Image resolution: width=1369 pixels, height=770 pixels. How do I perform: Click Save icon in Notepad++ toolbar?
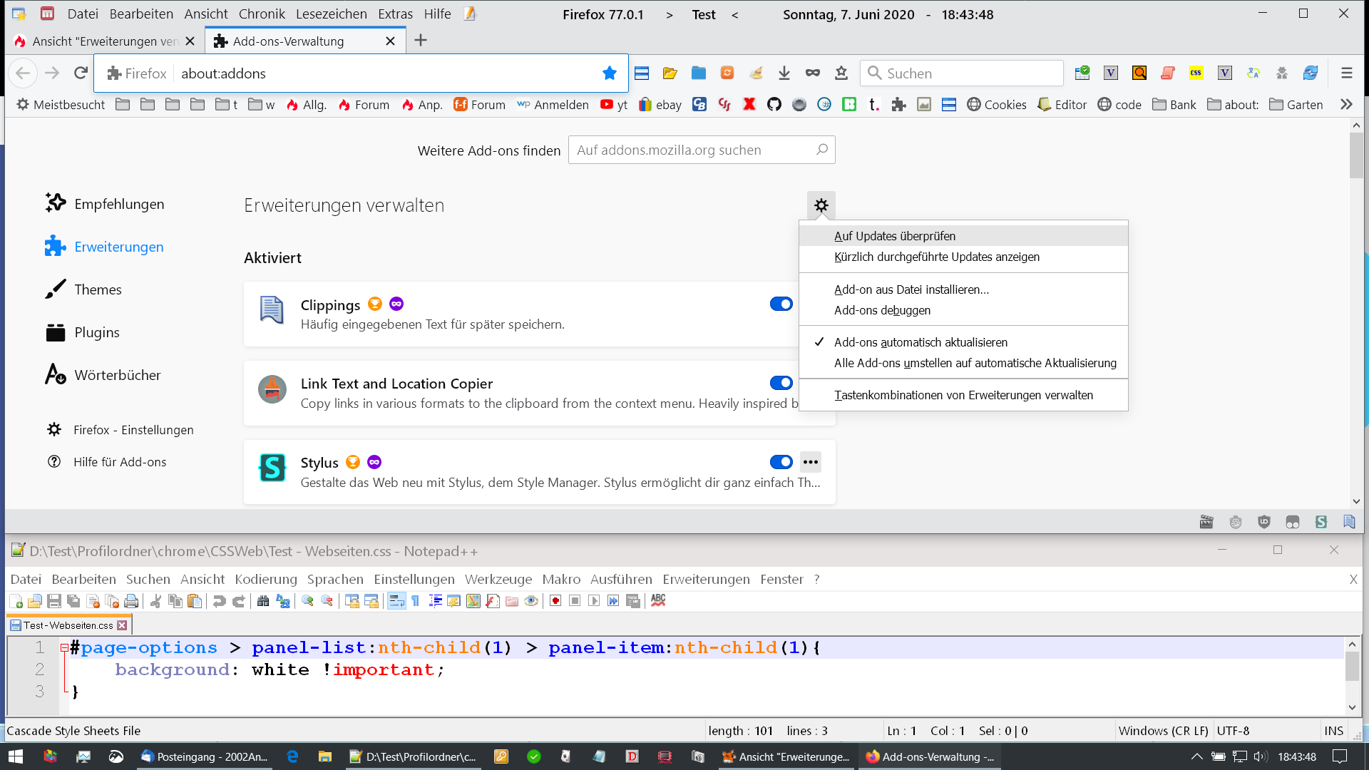click(54, 601)
